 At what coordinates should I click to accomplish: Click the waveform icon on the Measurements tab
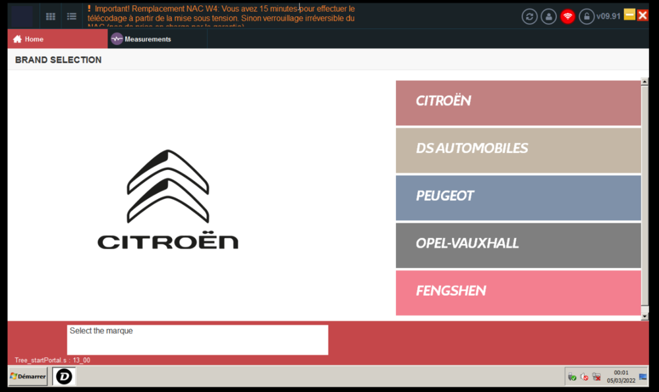pyautogui.click(x=115, y=39)
